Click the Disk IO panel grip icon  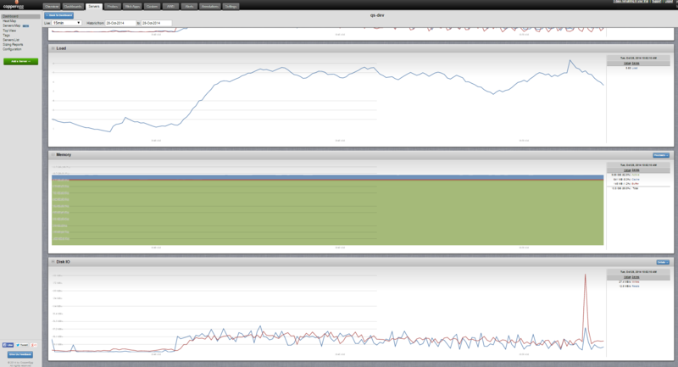point(53,262)
